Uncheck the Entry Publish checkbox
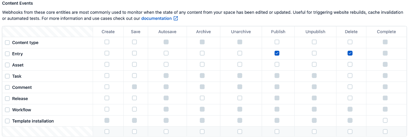This screenshot has height=139, width=412. coord(277,53)
